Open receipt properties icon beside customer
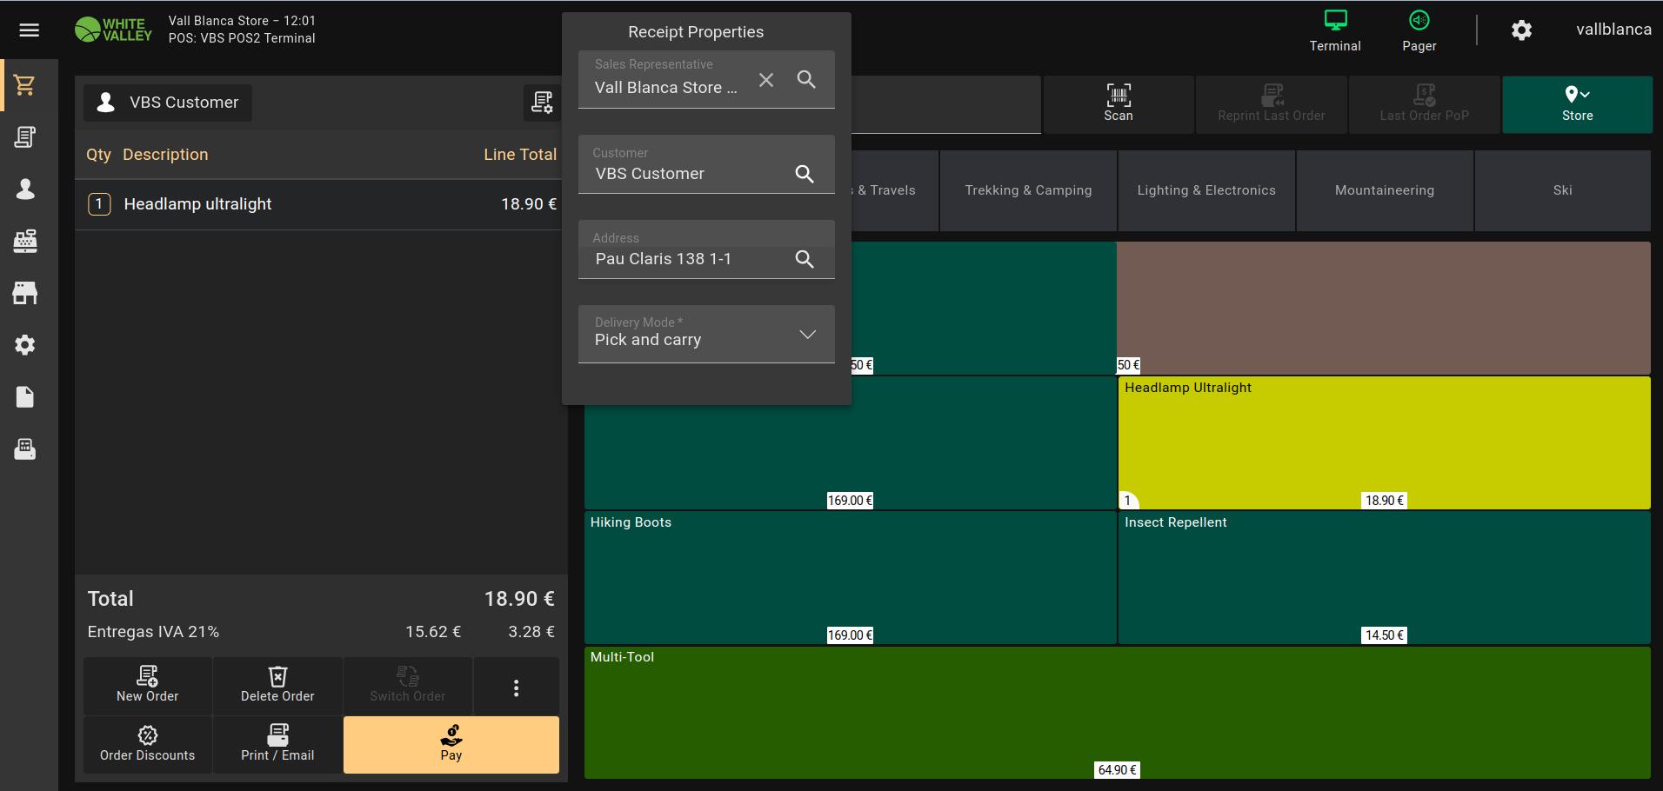This screenshot has height=791, width=1663. (542, 103)
